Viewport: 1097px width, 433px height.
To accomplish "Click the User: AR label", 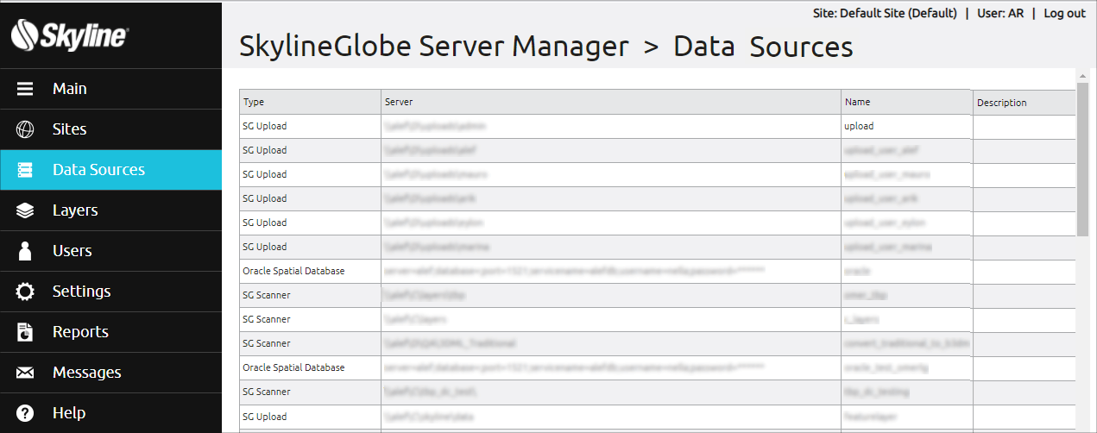I will [1000, 13].
